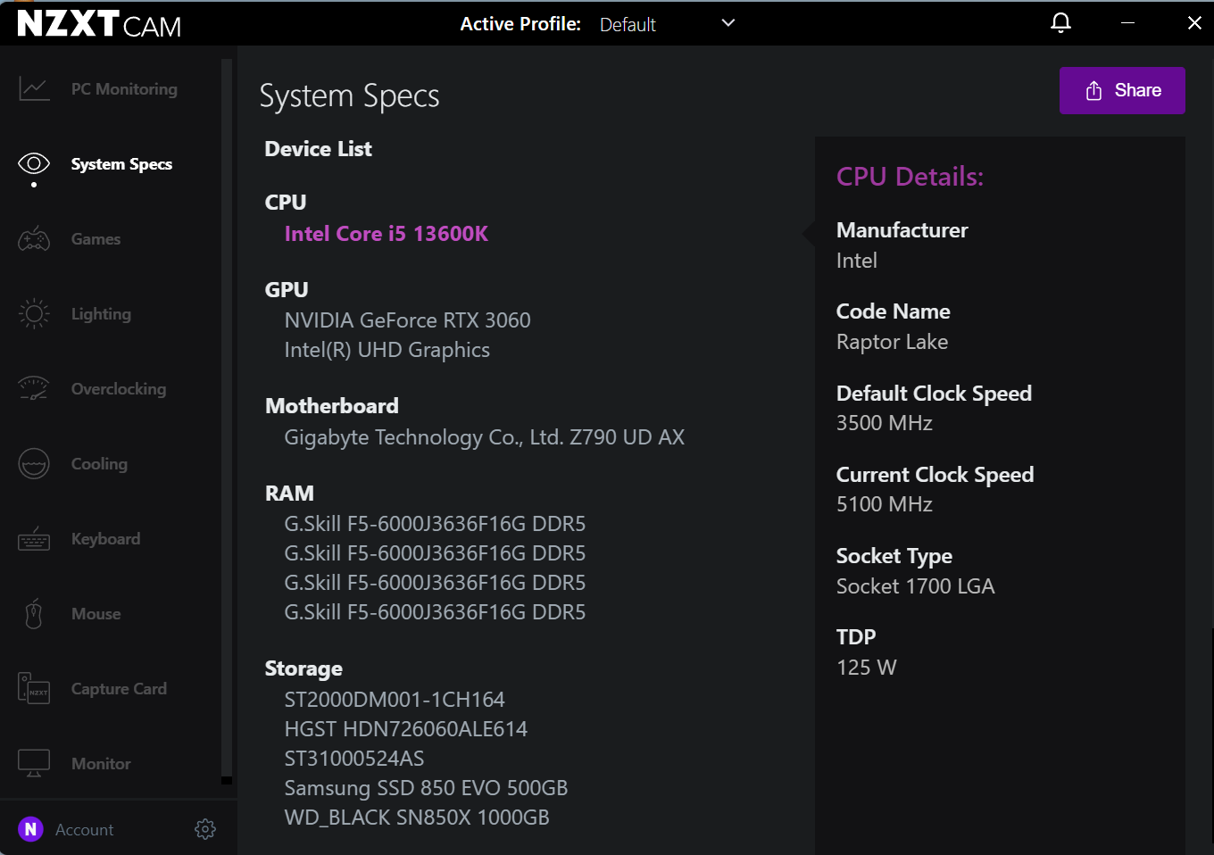Click the Monitor display icon

[34, 764]
